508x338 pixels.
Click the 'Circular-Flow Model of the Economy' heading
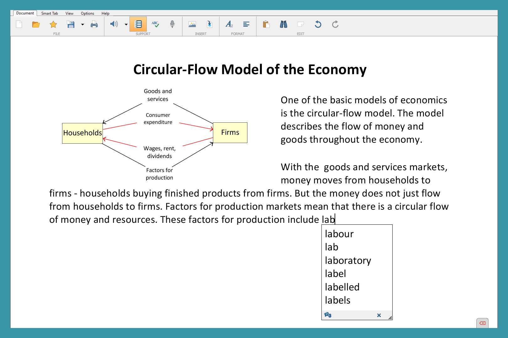point(250,69)
